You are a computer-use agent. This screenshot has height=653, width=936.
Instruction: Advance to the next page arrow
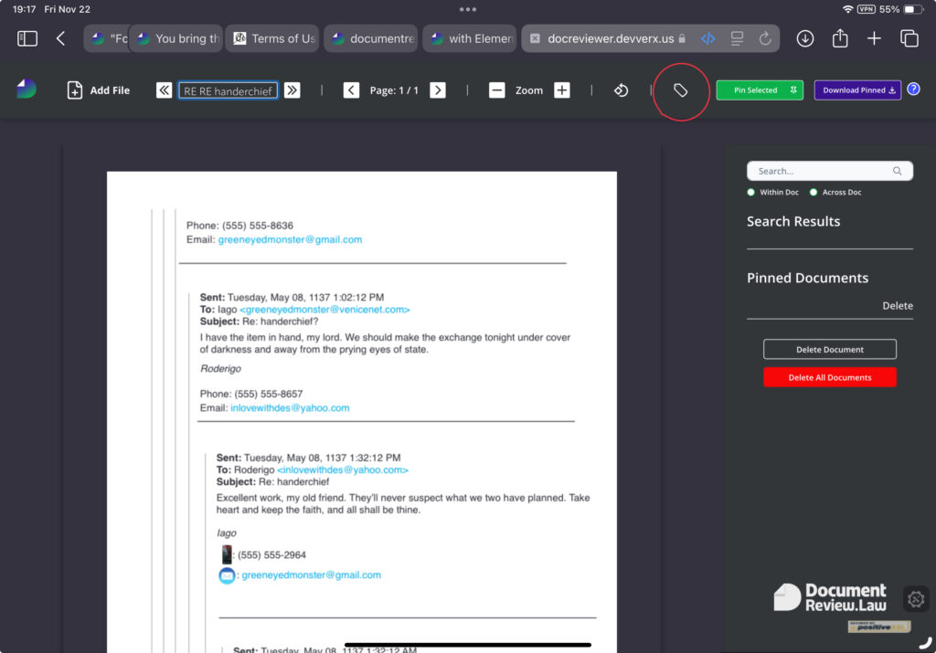pyautogui.click(x=438, y=90)
